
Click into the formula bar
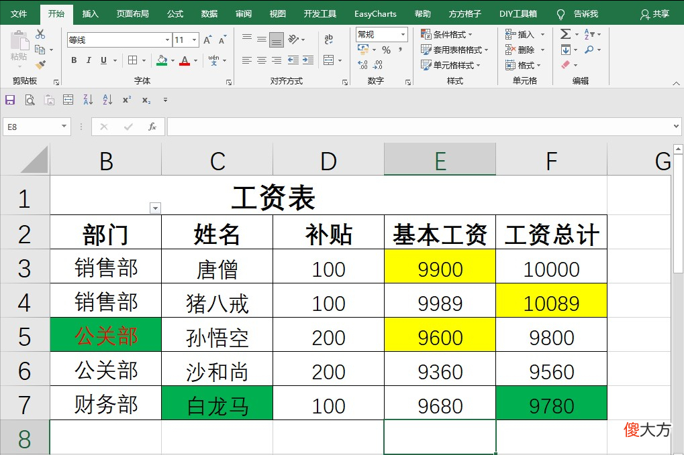click(x=420, y=127)
